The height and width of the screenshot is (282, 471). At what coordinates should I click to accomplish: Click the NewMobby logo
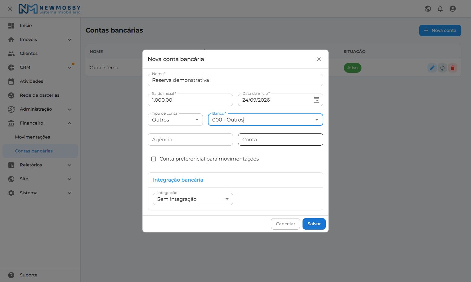pos(50,9)
